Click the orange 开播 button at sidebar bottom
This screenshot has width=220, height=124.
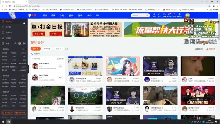pos(20,113)
